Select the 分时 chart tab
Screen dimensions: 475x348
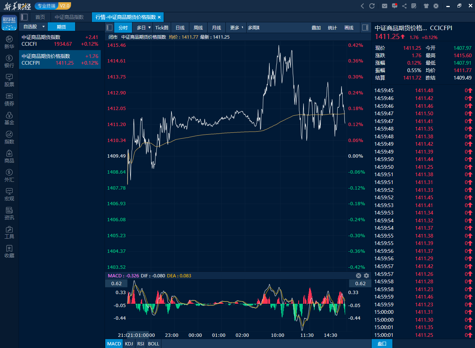[x=123, y=28]
